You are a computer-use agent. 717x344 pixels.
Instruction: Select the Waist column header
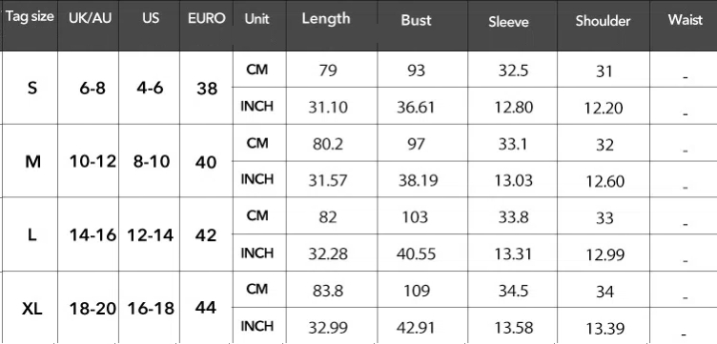(685, 20)
